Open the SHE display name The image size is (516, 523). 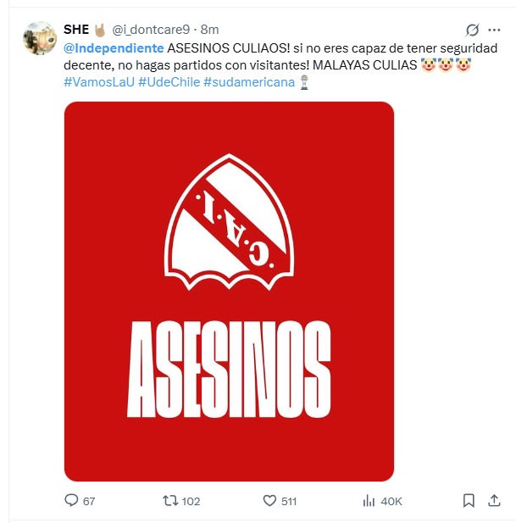point(76,30)
